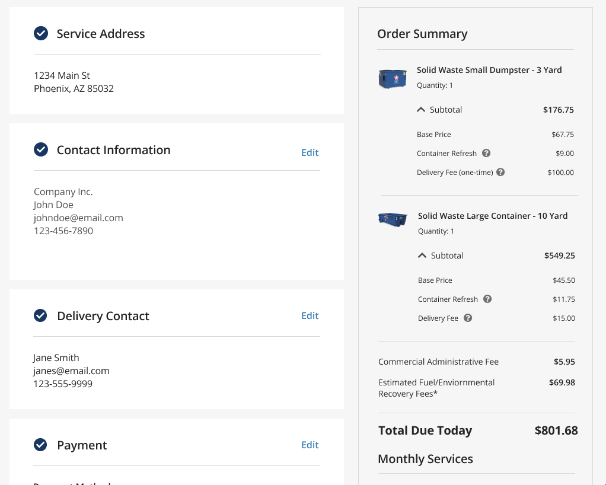Click the Payment section checkmark icon
606x485 pixels.
tap(40, 445)
